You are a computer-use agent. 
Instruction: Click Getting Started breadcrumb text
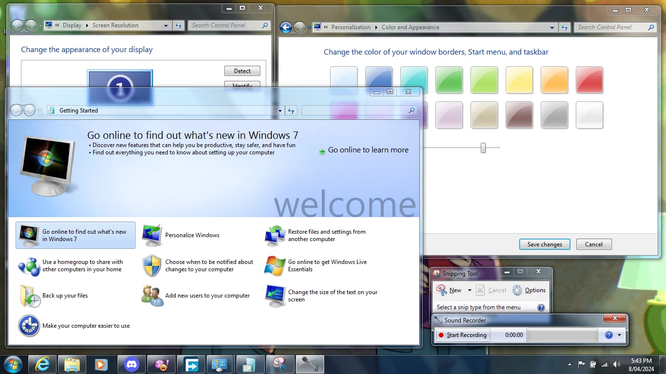point(78,111)
